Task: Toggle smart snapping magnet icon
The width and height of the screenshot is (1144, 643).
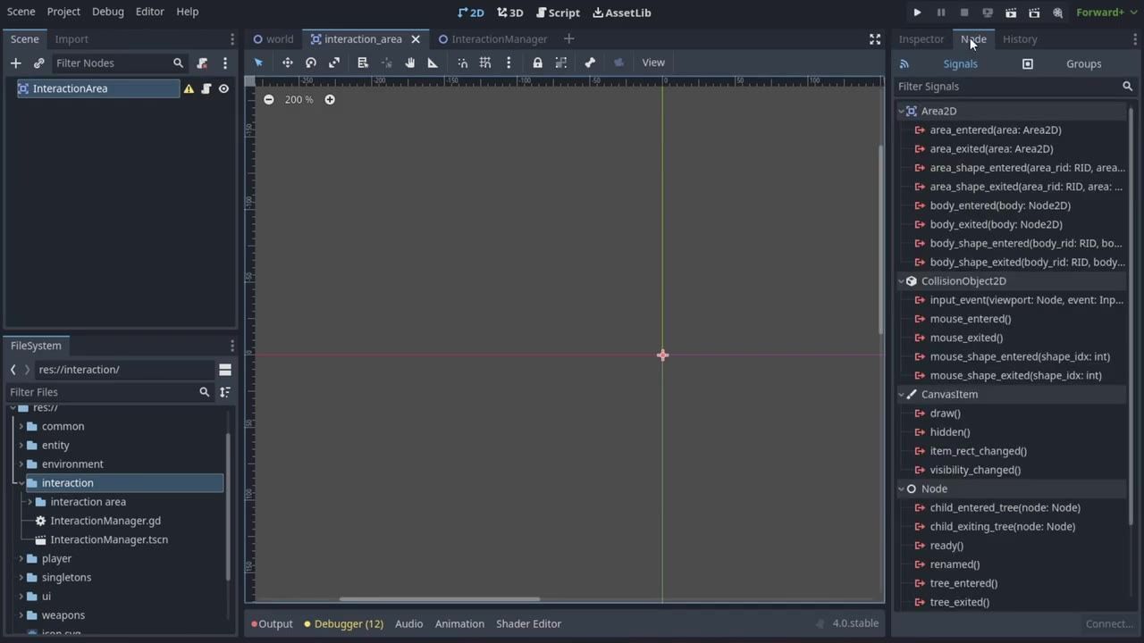Action: pos(462,63)
